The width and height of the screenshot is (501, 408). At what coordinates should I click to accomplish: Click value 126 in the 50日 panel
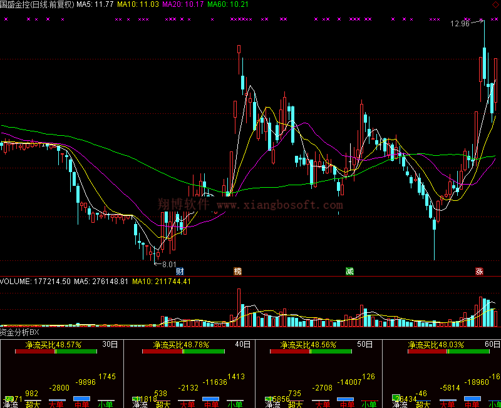click(368, 377)
